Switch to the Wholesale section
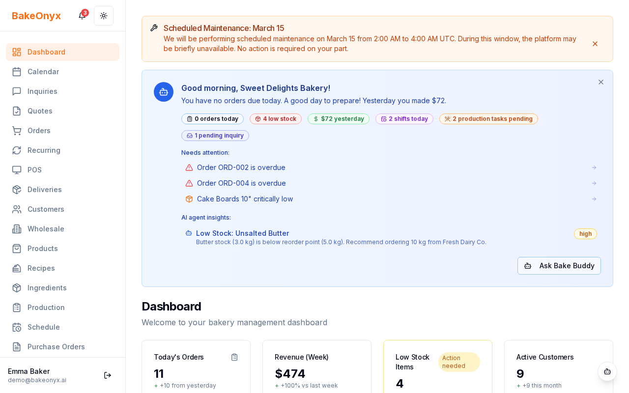629x393 pixels. pos(46,229)
